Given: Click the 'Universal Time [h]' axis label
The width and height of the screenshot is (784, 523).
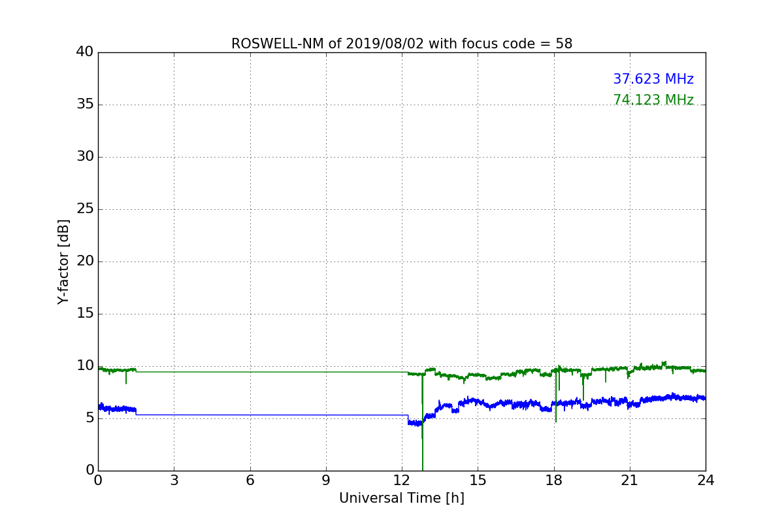Looking at the screenshot, I should pyautogui.click(x=402, y=498).
